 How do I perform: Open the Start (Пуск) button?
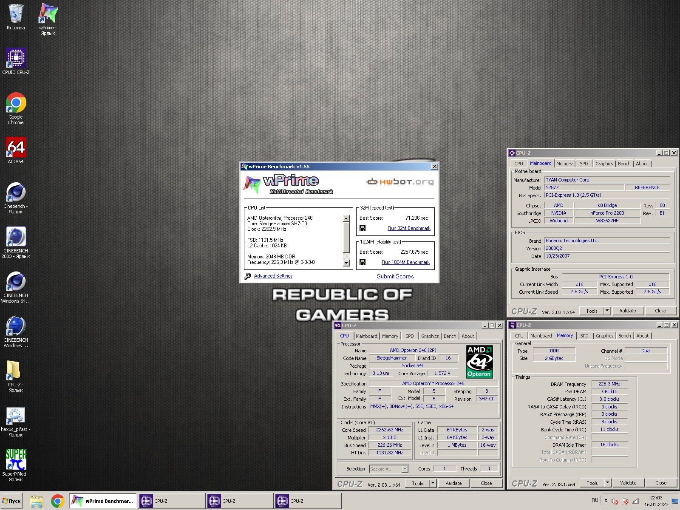[11, 501]
